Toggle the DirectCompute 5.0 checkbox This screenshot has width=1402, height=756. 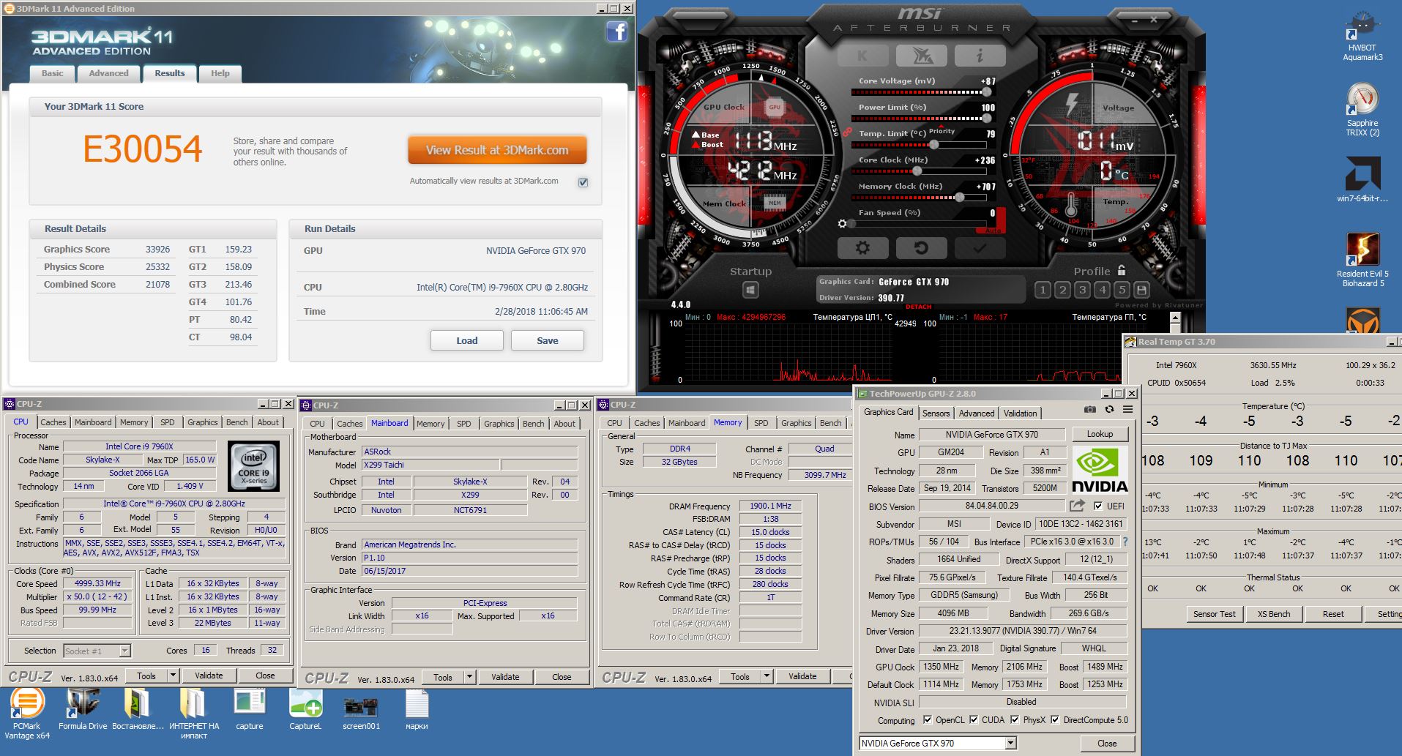(1055, 719)
